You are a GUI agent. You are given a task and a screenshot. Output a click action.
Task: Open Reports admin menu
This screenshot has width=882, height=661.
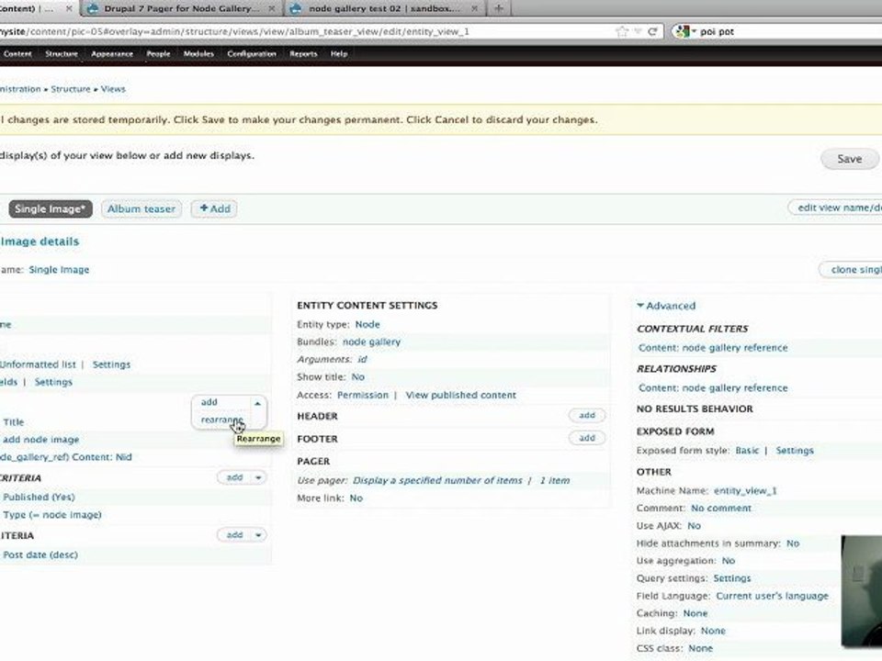[x=303, y=54]
